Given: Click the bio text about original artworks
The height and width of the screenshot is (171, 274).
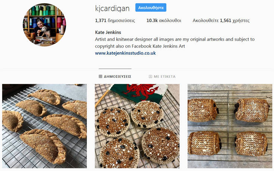Looking at the screenshot, I should [x=175, y=43].
